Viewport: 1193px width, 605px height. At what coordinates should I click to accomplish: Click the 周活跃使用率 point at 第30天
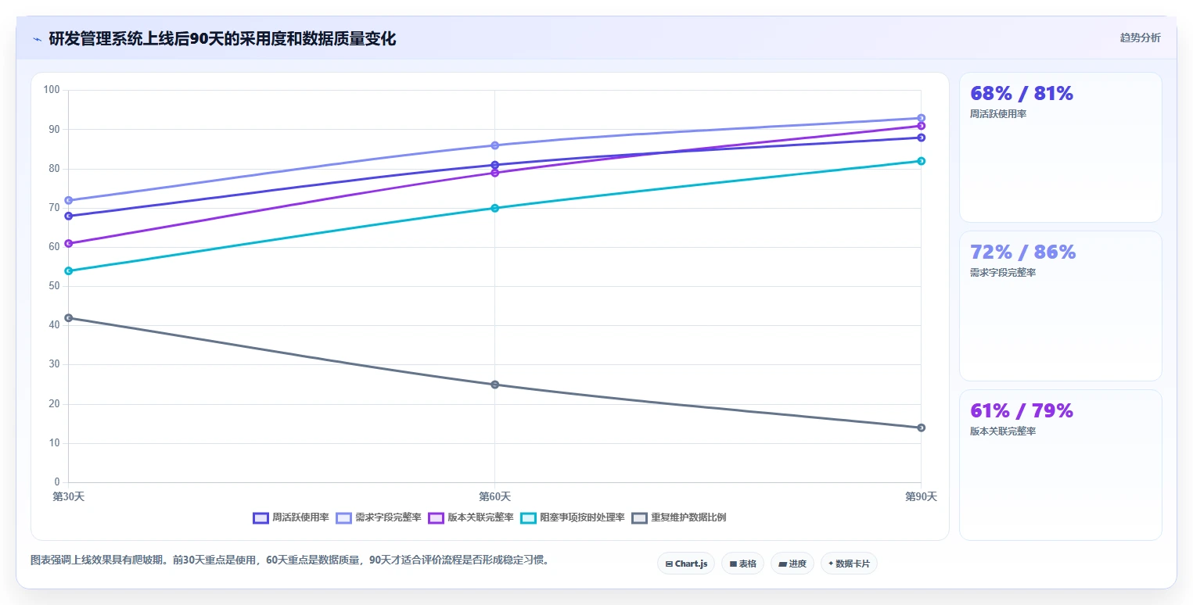[68, 216]
